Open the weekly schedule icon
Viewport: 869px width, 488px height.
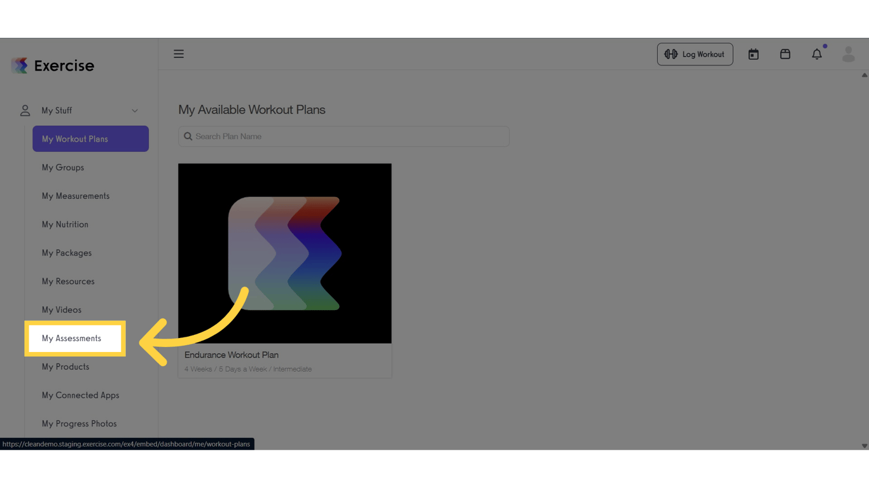(x=785, y=54)
